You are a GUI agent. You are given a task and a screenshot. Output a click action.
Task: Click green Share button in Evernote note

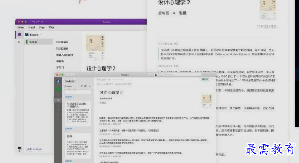coord(205,80)
